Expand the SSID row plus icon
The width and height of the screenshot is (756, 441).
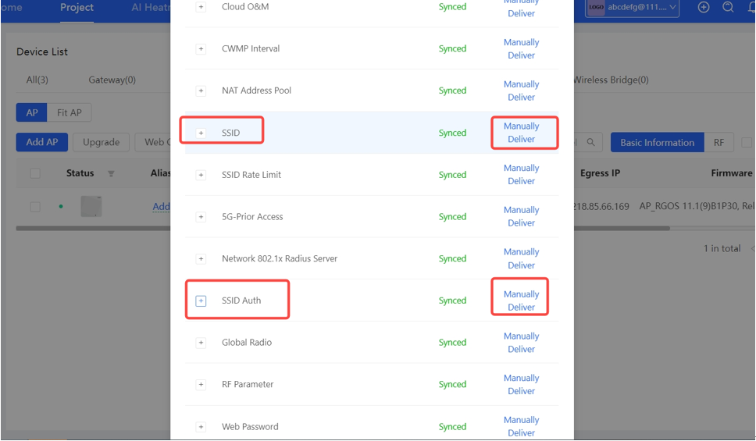tap(201, 133)
